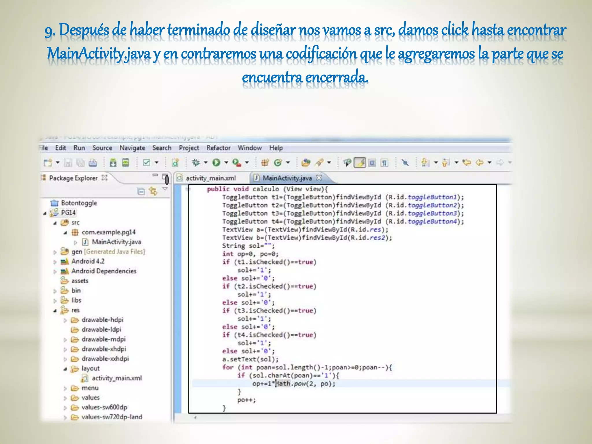Click the Search flashlight icon in toolbar

point(319,163)
